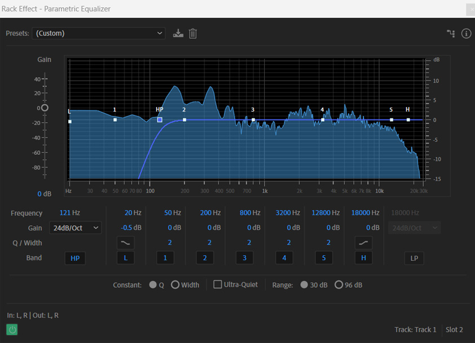The image size is (475, 343).
Task: Click the info icon at top right
Action: 466,33
